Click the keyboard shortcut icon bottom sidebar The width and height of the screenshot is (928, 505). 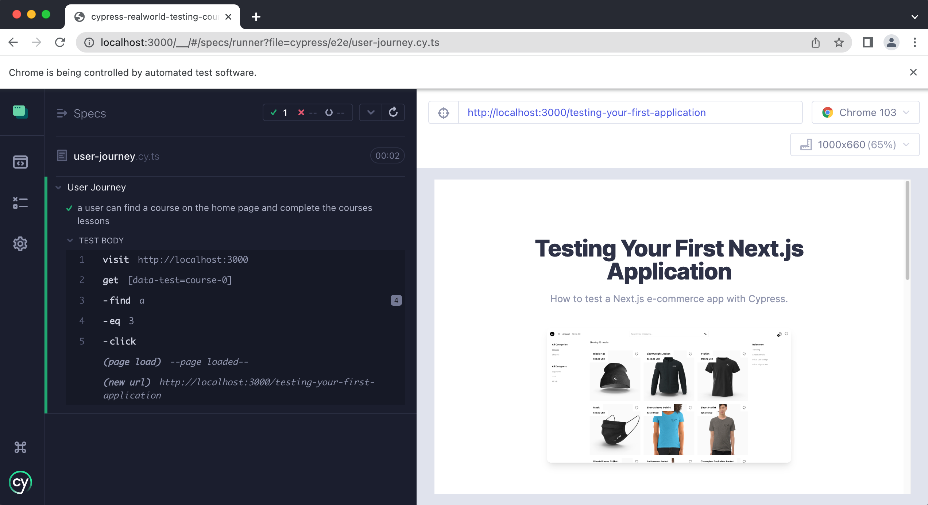20,447
